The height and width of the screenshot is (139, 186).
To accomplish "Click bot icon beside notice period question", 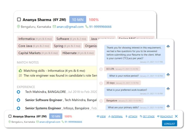I will [x=168, y=75].
